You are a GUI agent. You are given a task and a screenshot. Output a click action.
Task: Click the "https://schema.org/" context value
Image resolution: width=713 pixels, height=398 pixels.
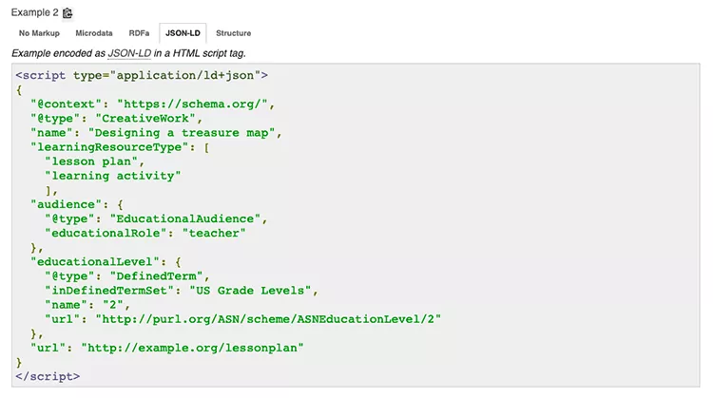[192, 104]
